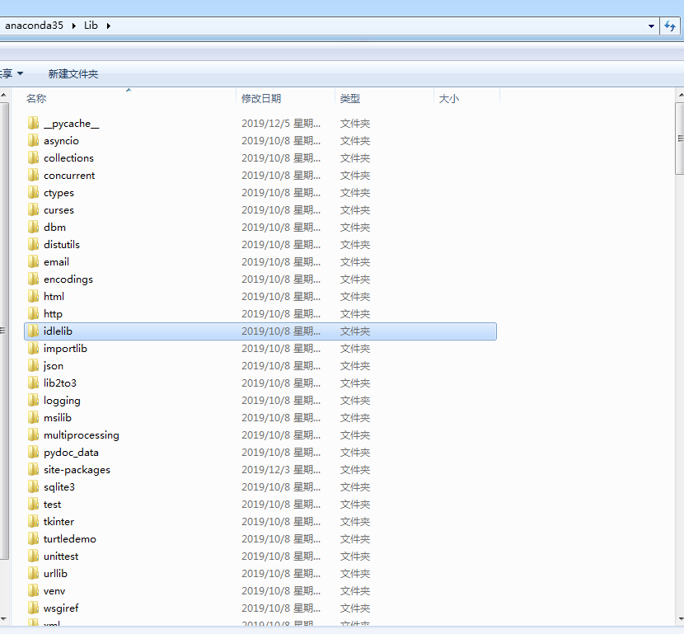Click the 新建文件夹 button
Screen dimensions: 684x634
point(73,73)
